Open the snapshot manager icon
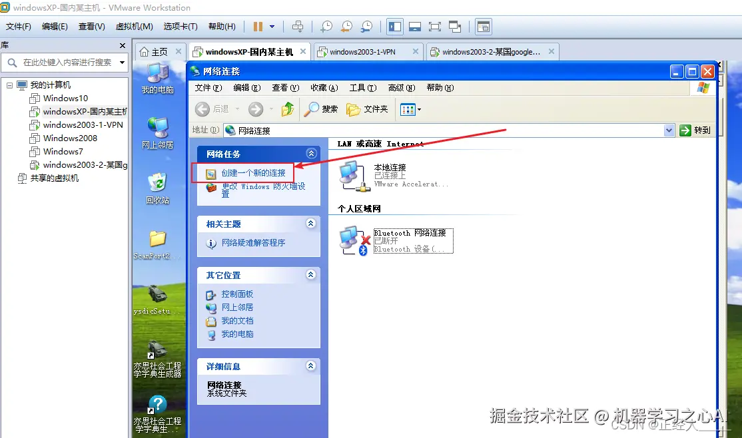The width and height of the screenshot is (742, 438). [x=367, y=27]
